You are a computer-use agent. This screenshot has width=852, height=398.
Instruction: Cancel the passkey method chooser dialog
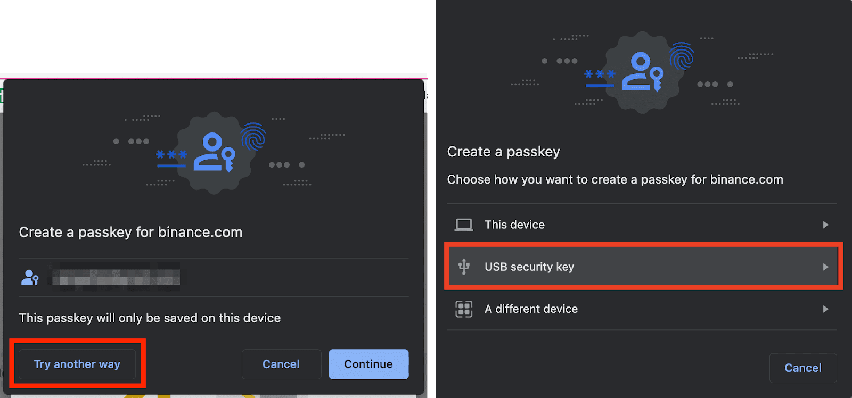pyautogui.click(x=803, y=368)
